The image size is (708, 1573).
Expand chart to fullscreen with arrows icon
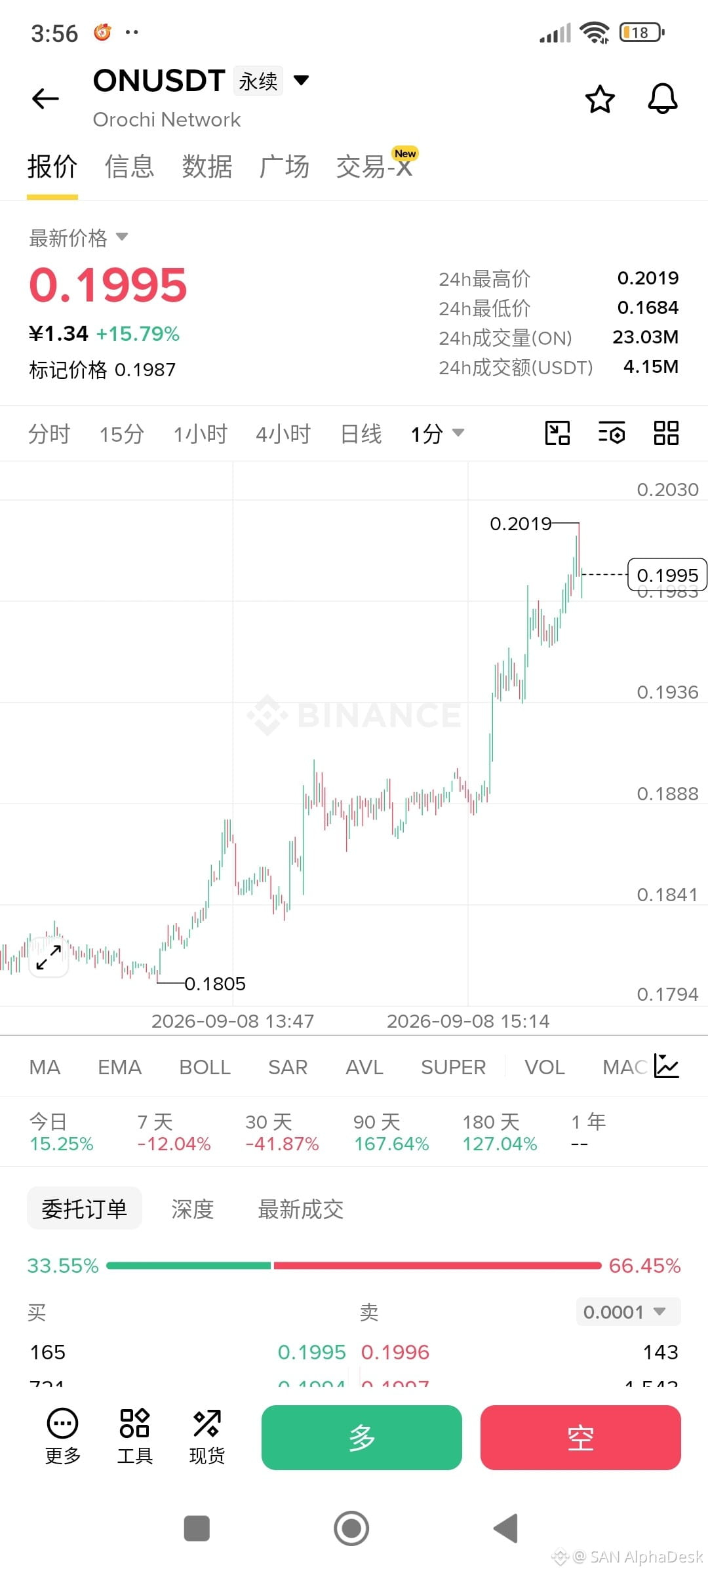[49, 958]
